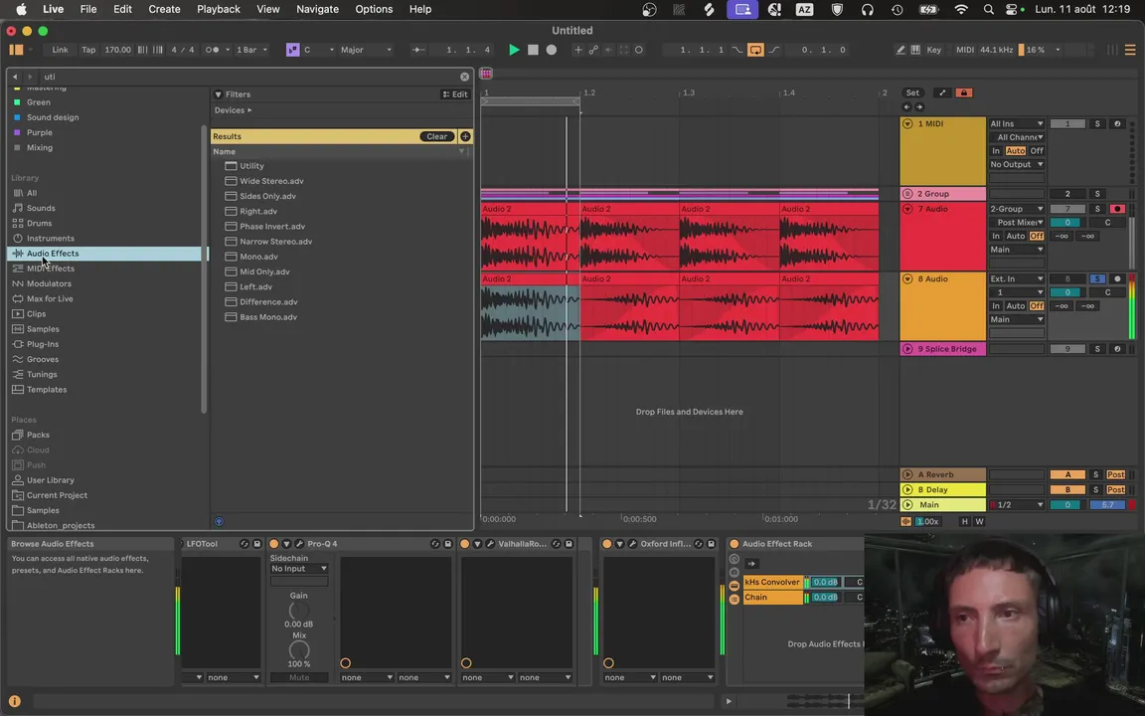Click the Clear results button
This screenshot has height=716, width=1145.
(436, 136)
